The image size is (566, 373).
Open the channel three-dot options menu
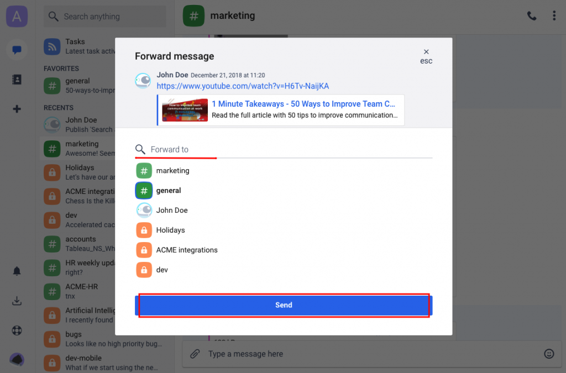coord(554,15)
